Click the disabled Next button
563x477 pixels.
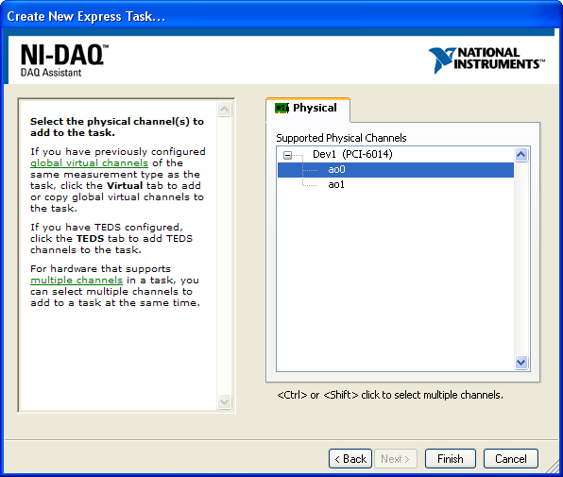[395, 458]
